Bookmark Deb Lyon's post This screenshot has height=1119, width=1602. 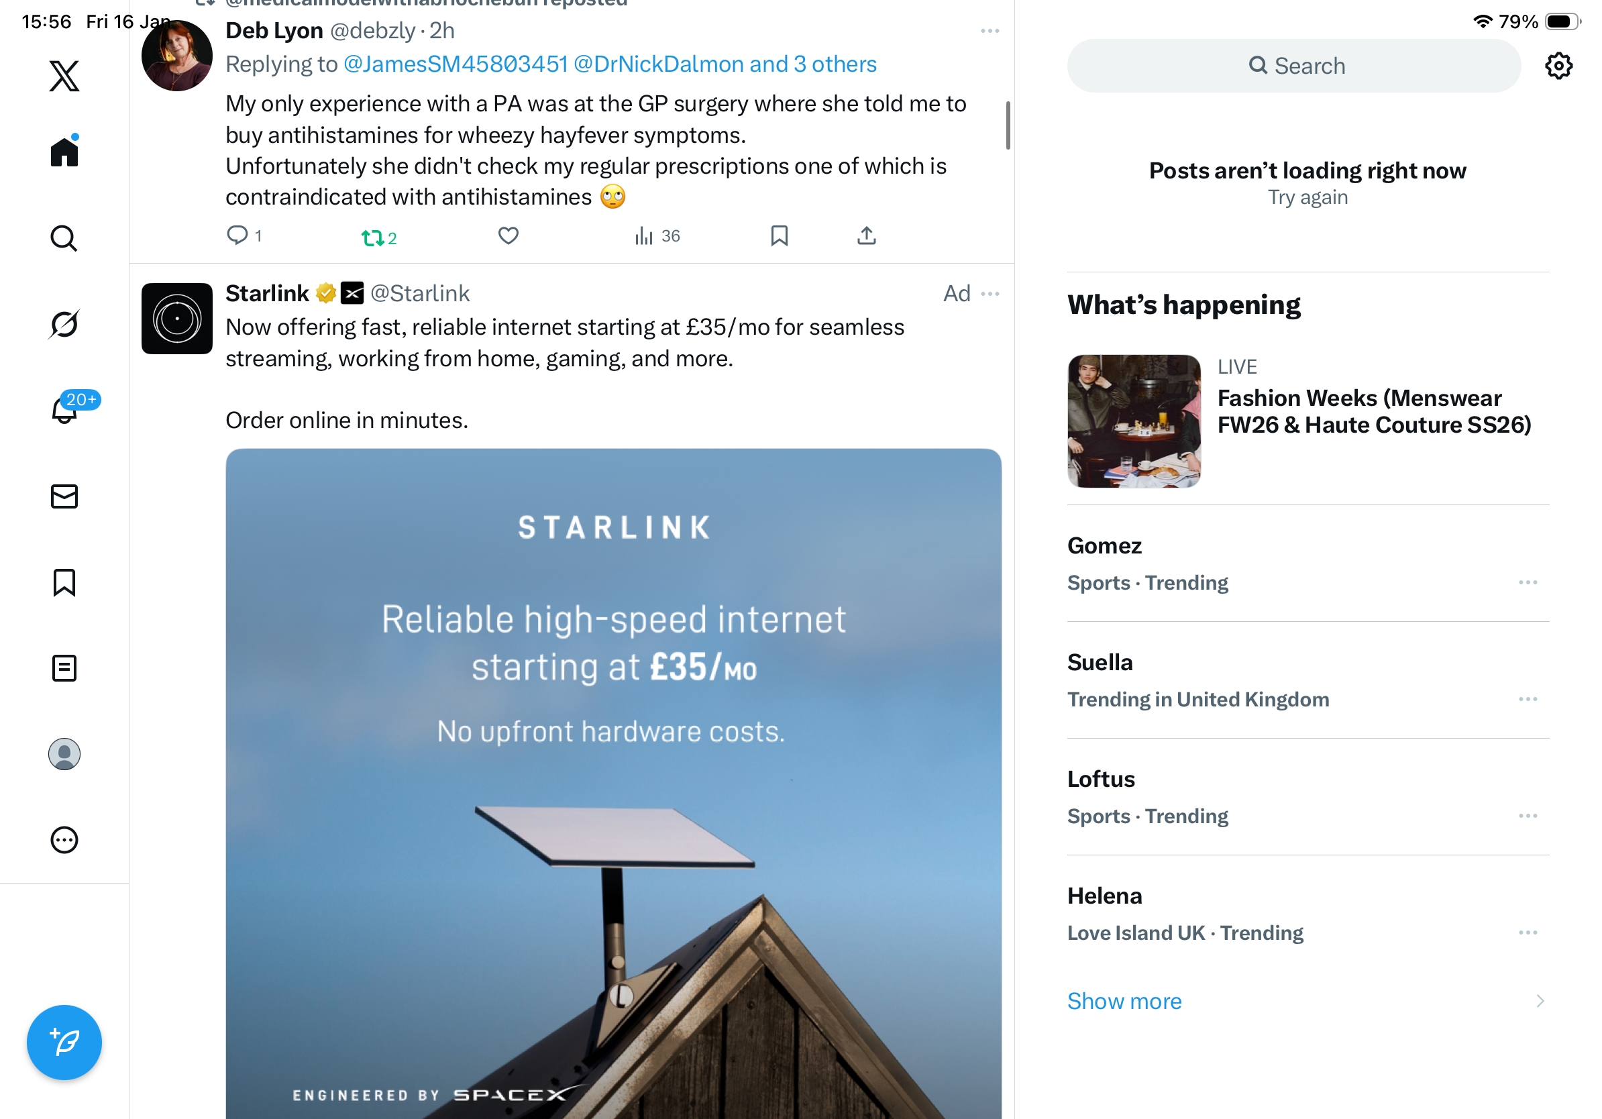[779, 235]
